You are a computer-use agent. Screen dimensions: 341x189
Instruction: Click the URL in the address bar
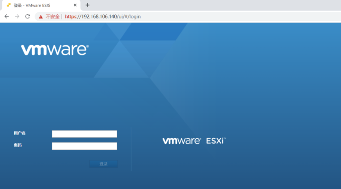coord(103,17)
